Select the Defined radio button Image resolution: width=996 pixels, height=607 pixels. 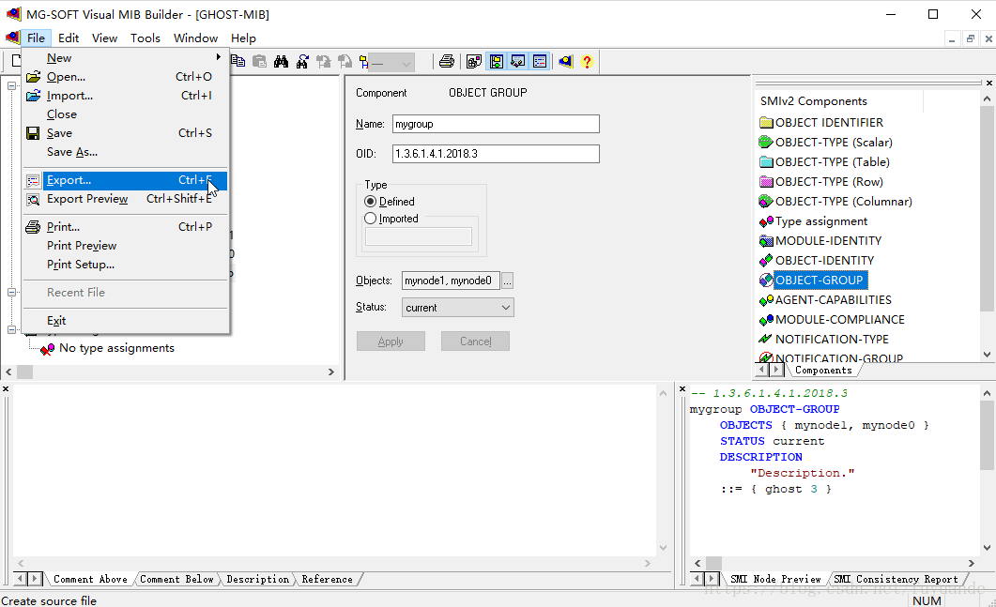[370, 202]
